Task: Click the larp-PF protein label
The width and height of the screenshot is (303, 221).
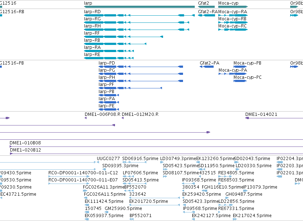Action: tap(106, 84)
